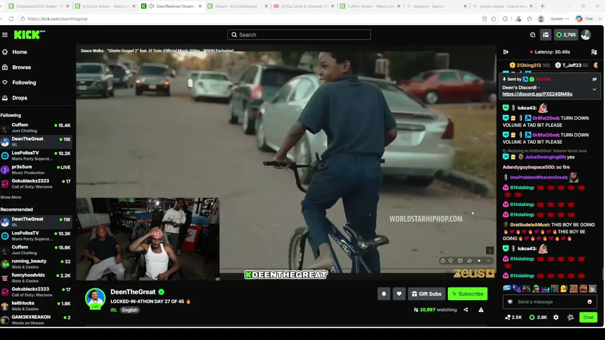Open Drops in the sidebar
Image resolution: width=605 pixels, height=340 pixels.
(19, 98)
